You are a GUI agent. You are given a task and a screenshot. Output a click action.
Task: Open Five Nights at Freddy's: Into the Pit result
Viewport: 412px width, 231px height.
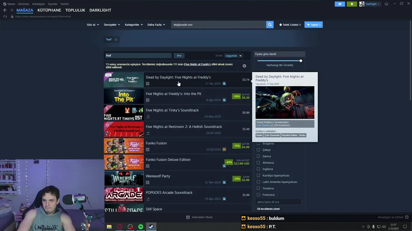177,96
